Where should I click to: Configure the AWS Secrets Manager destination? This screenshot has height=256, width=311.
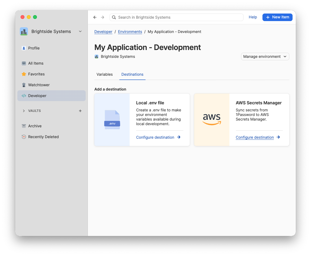pyautogui.click(x=255, y=137)
